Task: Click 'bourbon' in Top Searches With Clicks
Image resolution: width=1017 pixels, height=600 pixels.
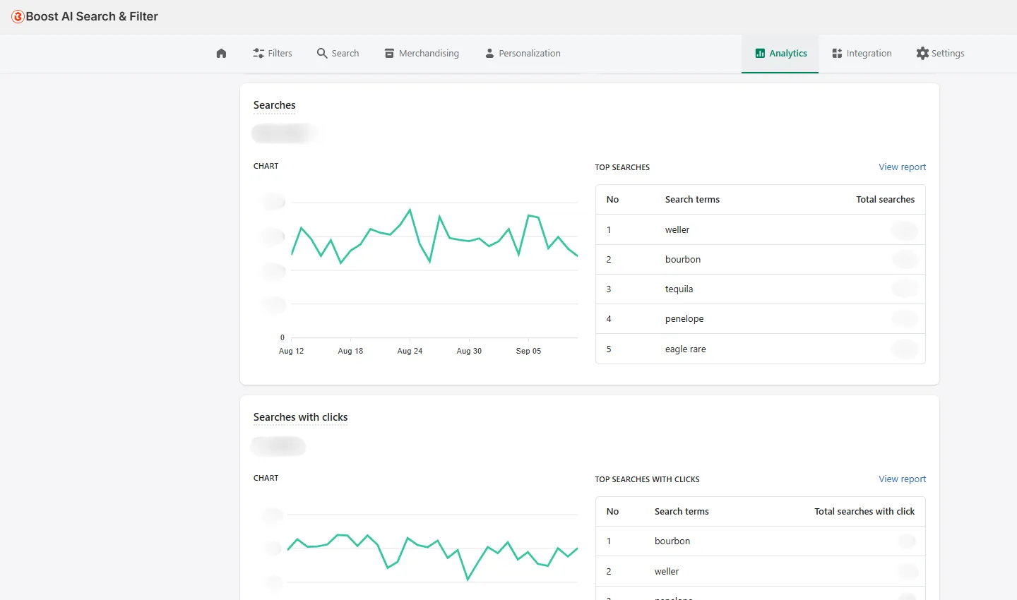Action: (672, 541)
